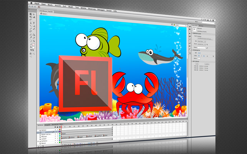Image resolution: width=247 pixels, height=154 pixels.
Task: Click eye icon to hide all layers
Action: point(55,127)
